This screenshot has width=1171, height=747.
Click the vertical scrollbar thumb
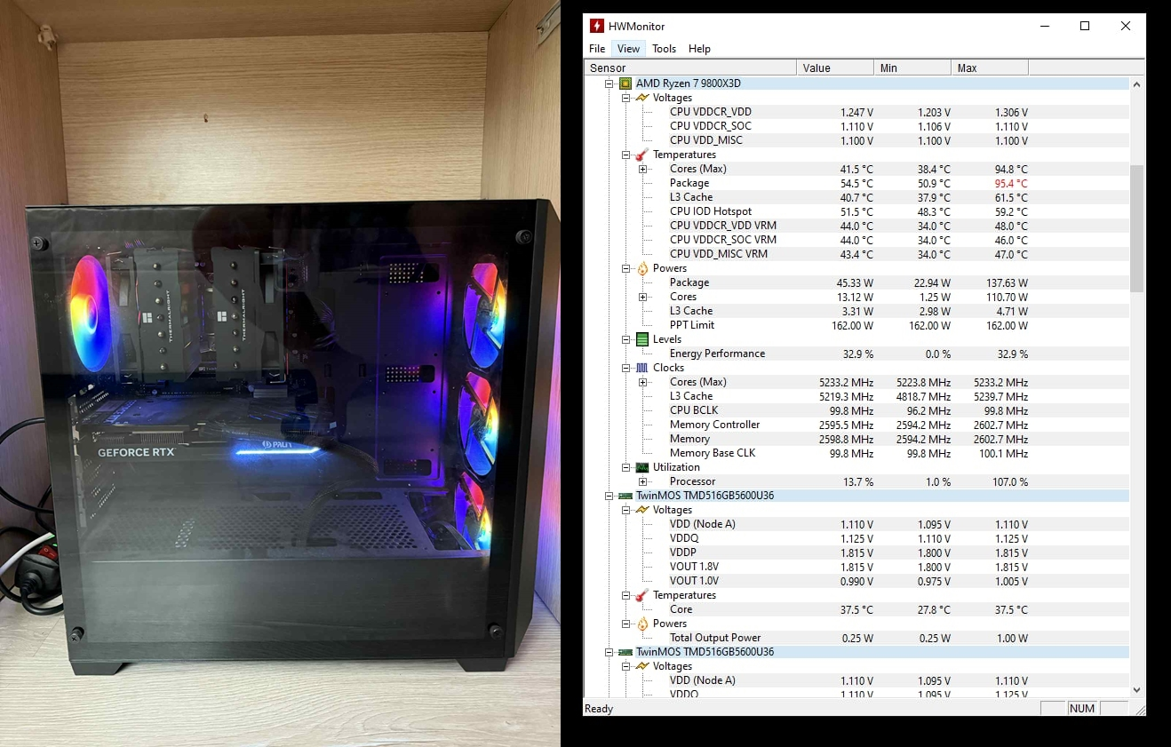(1136, 228)
